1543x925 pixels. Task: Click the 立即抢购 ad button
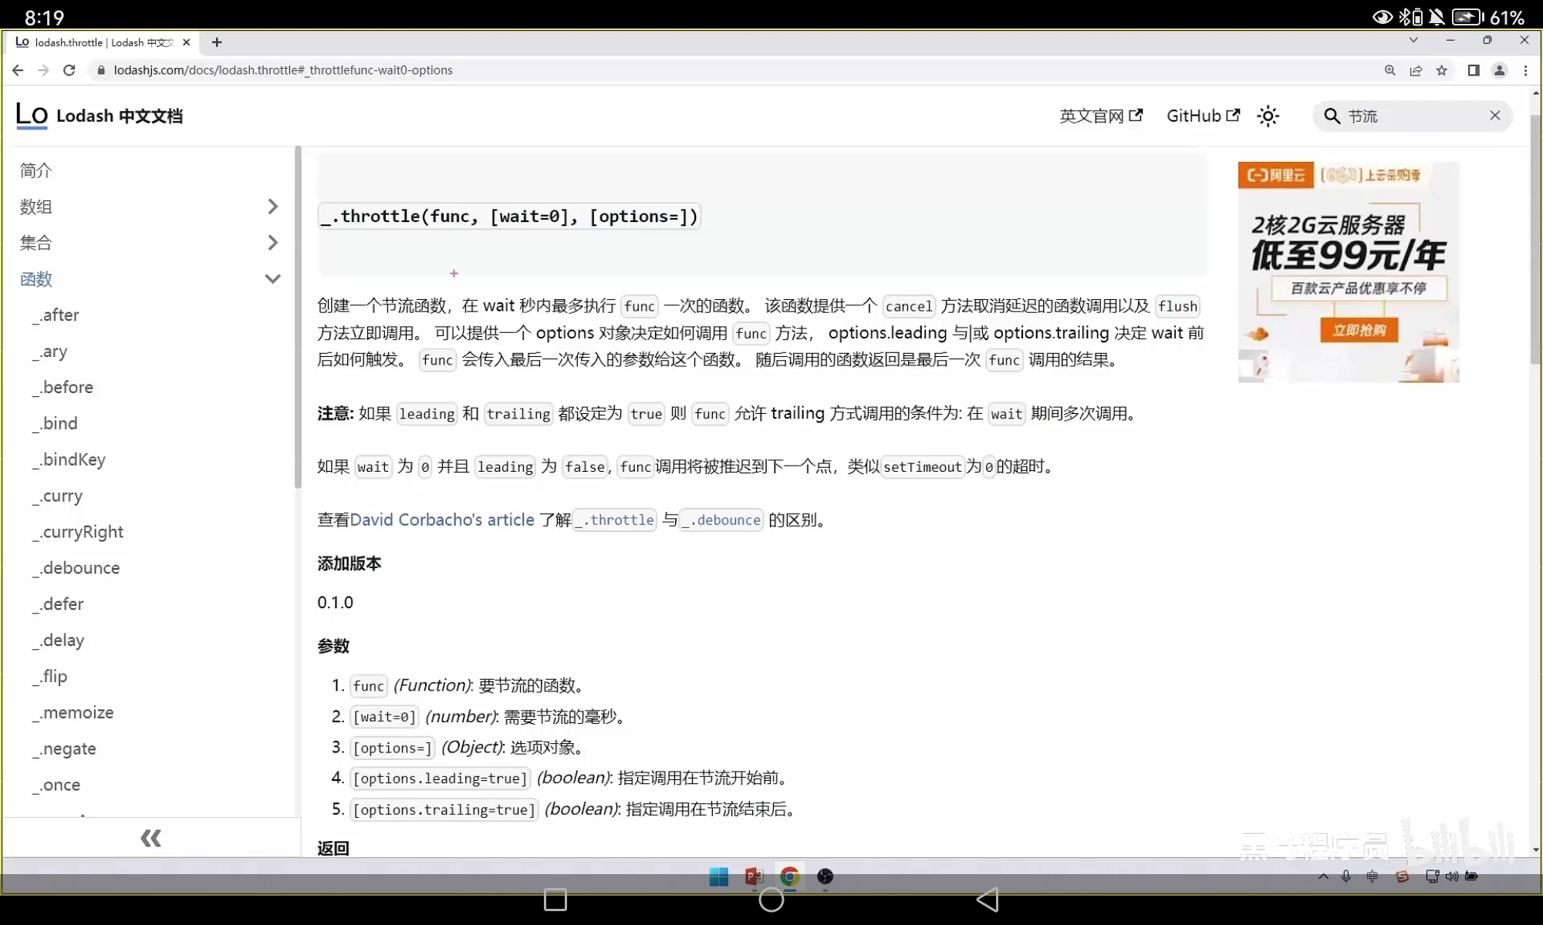coord(1359,331)
